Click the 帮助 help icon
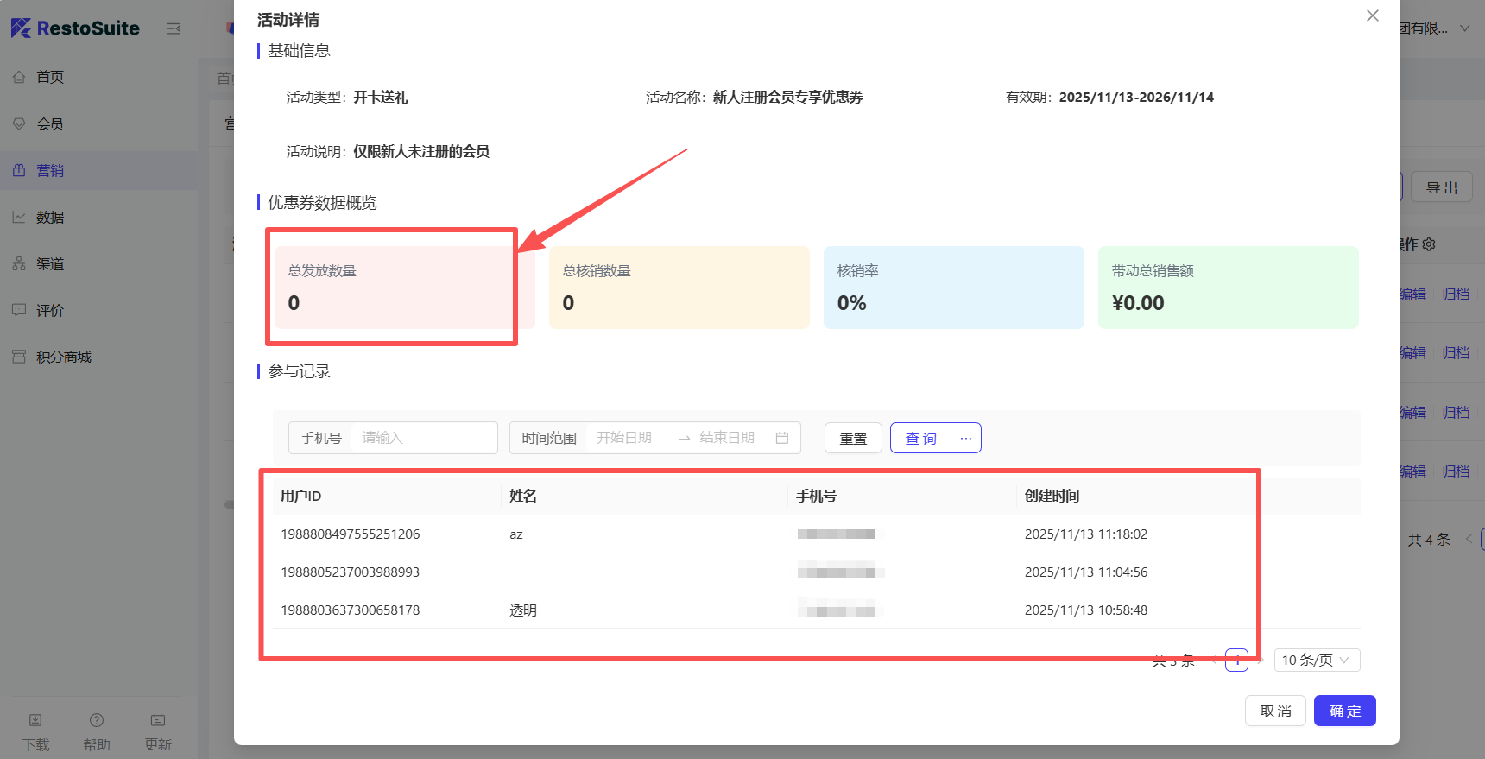Viewport: 1485px width, 759px height. coord(97,720)
